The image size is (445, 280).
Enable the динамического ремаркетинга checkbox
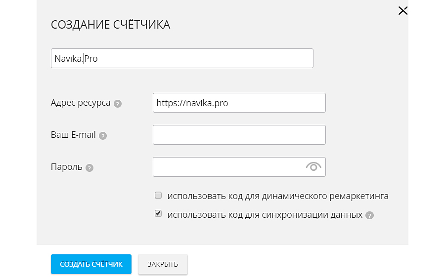click(x=158, y=196)
